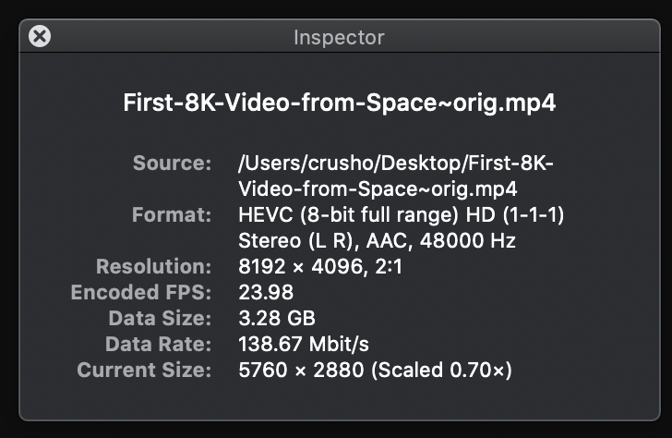672x438 pixels.
Task: Close the Inspector window
Action: [40, 37]
